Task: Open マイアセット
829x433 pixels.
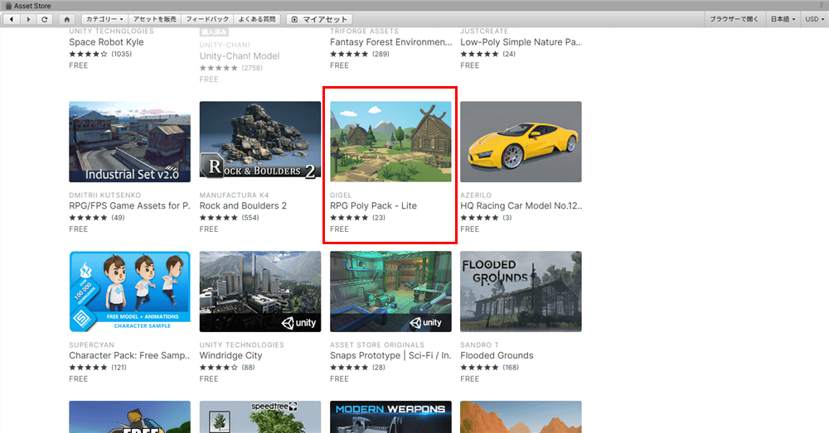Action: point(319,19)
